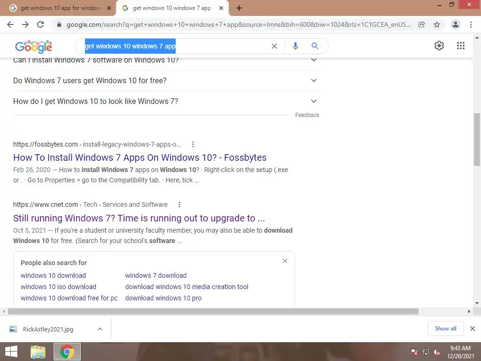Viewport: 481px width, 361px height.
Task: Expand 'How do I get Windows 10 to look like Windows 7?'
Action: [166, 102]
